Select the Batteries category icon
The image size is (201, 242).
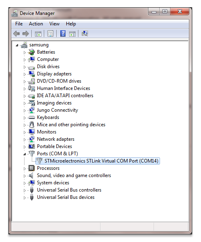click(x=32, y=52)
